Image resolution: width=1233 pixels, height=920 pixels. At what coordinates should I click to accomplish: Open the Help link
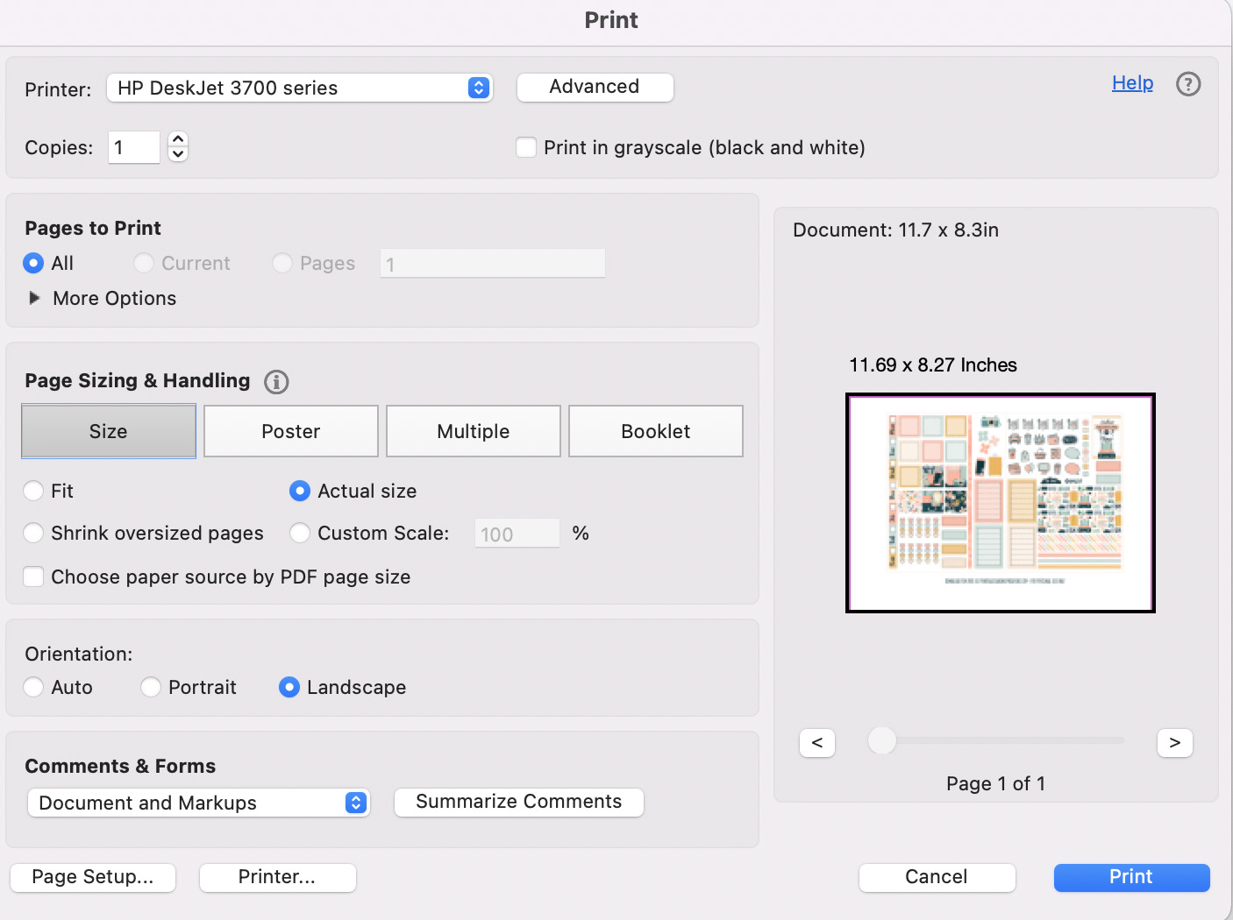pyautogui.click(x=1132, y=83)
